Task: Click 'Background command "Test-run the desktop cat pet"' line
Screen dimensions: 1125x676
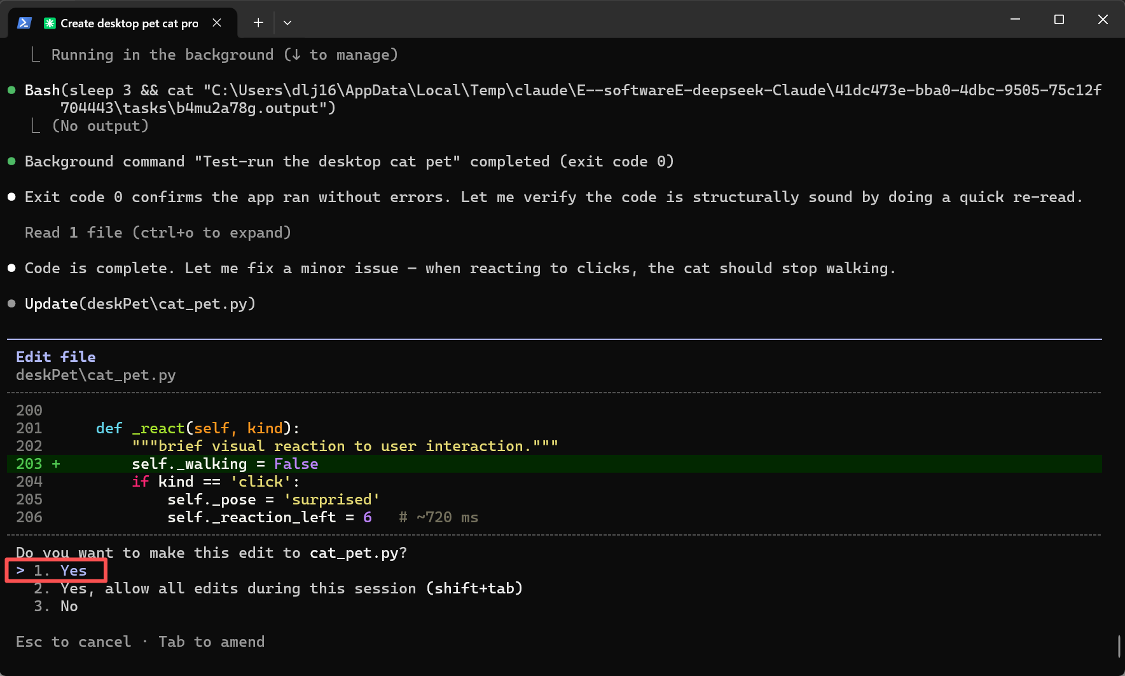Action: [349, 161]
